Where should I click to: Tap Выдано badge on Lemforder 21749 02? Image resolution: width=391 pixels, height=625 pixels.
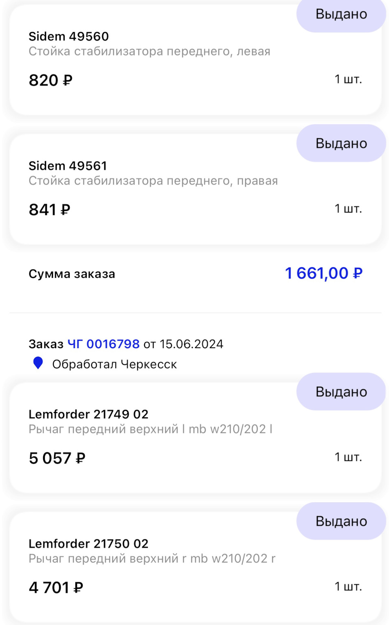(x=341, y=392)
